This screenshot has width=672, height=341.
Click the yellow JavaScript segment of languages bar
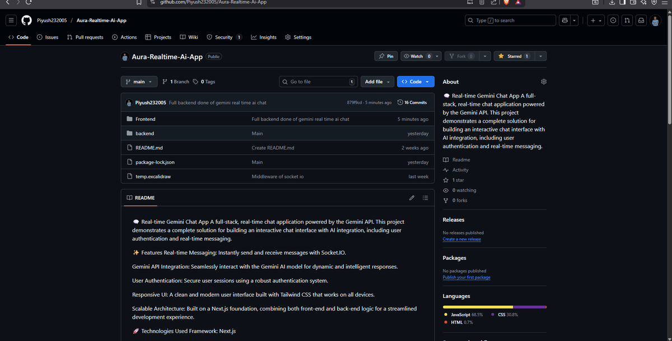pos(478,307)
